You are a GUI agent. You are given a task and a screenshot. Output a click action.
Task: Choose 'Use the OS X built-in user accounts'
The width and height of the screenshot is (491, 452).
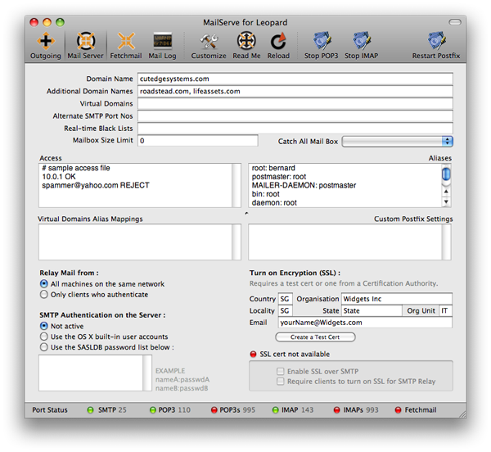44,337
